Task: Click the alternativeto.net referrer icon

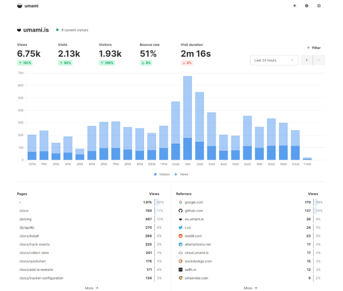Action: coord(181,244)
